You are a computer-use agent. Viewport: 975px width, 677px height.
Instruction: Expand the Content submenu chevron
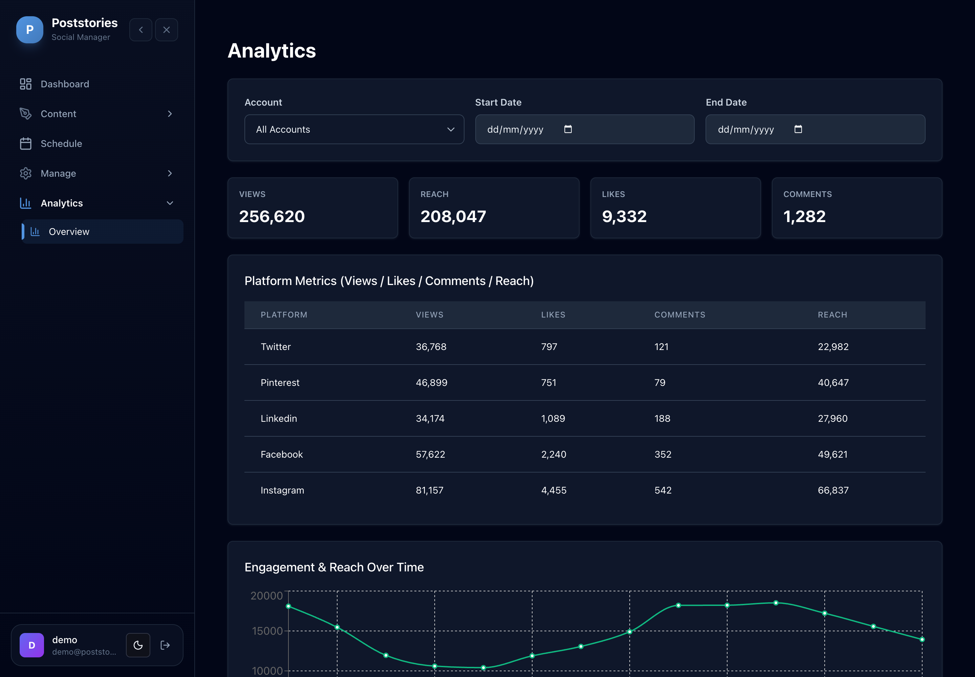coord(170,114)
